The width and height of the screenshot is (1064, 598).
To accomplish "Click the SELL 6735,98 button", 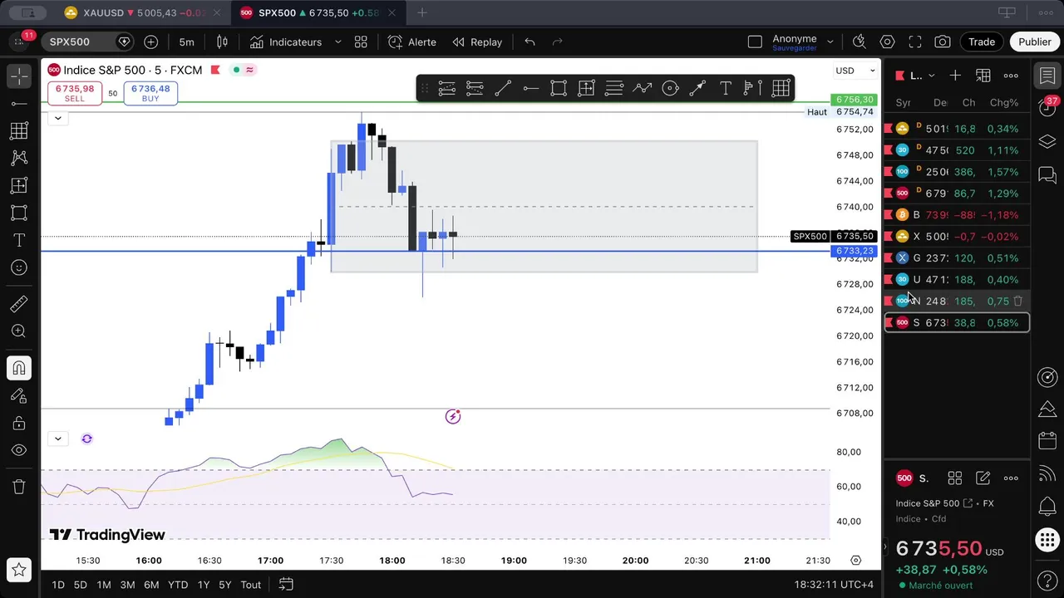I will (x=75, y=93).
